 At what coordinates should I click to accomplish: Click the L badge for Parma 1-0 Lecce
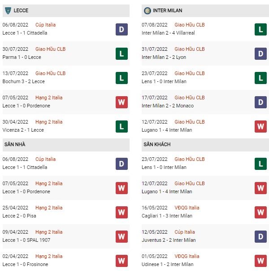click(121, 53)
